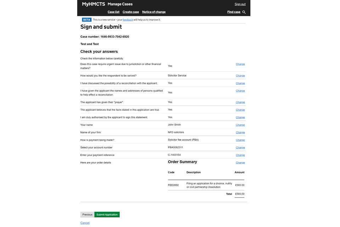Change the applicant's prayer answer

(240, 102)
